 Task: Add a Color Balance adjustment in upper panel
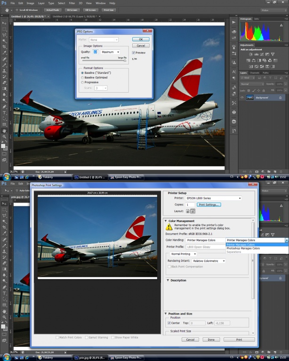click(x=254, y=60)
